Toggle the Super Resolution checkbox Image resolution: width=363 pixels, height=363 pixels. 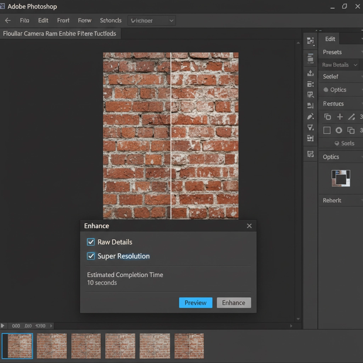(91, 256)
